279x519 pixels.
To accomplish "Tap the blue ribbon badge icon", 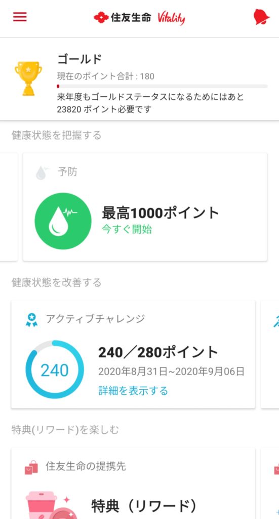I will click(x=31, y=320).
